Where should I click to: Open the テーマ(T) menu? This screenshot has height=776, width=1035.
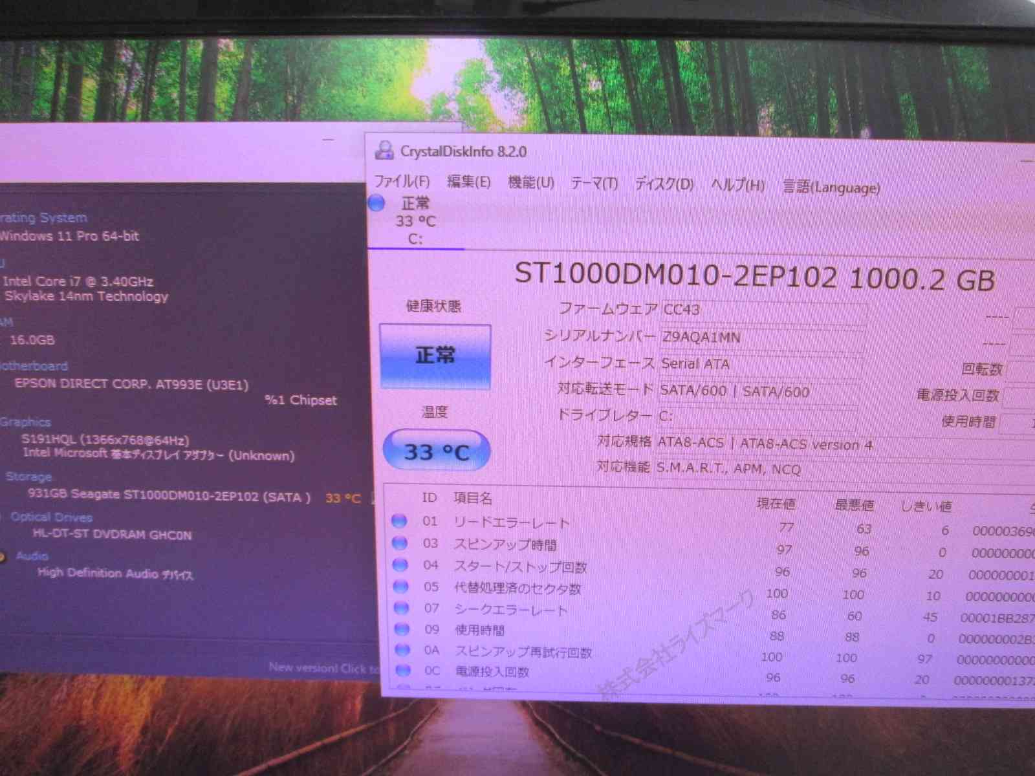[x=594, y=184]
